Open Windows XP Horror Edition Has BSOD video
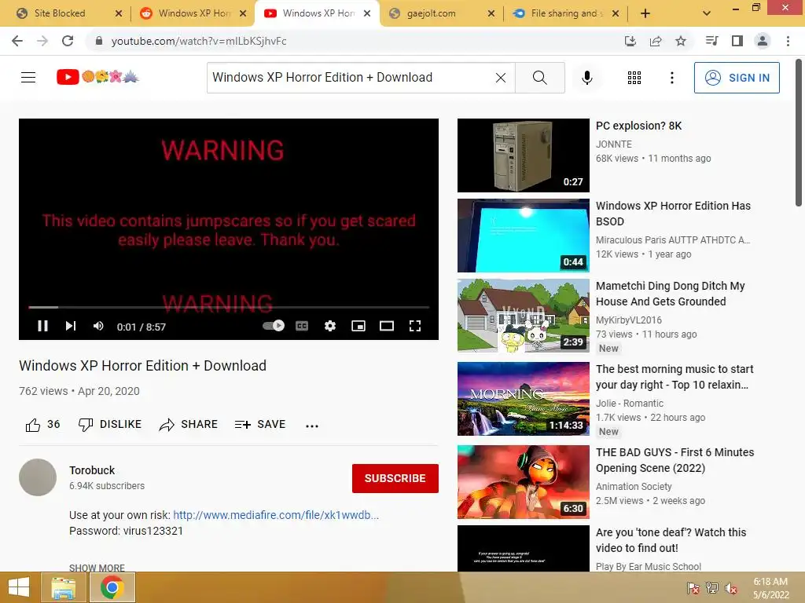Screen dimensions: 805x603 click(x=673, y=214)
